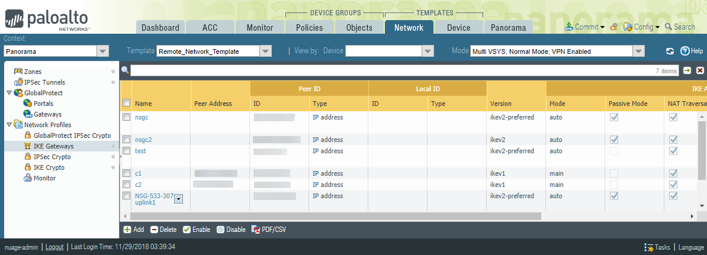Click the Monitor profile icon in tree
Screen dimensions: 707x255
pyautogui.click(x=27, y=178)
